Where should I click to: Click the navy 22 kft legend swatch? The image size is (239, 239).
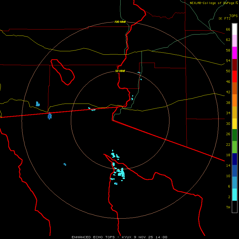(234, 159)
